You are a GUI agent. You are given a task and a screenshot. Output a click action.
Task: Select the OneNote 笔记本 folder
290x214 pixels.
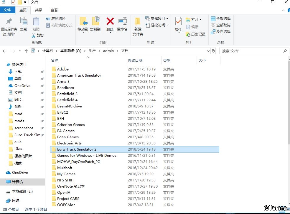tap(135, 186)
